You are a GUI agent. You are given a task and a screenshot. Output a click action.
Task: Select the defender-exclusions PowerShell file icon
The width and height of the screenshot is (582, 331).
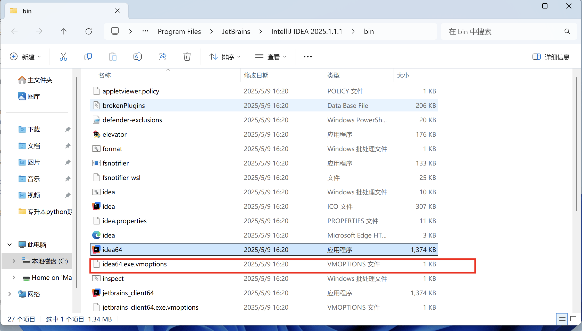(x=96, y=120)
